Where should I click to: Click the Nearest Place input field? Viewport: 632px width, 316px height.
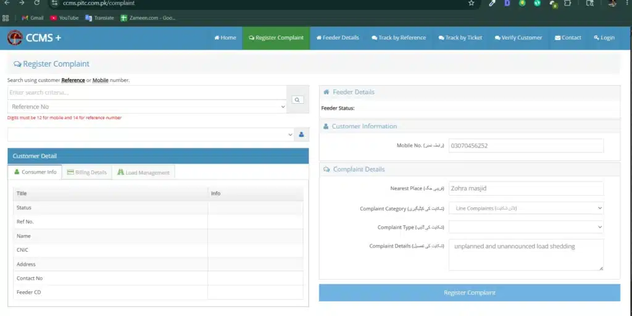pyautogui.click(x=526, y=188)
